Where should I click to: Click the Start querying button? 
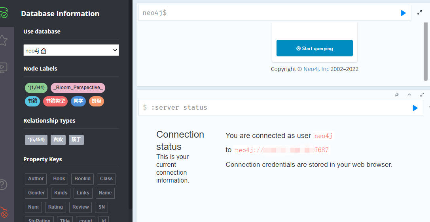[x=314, y=48]
